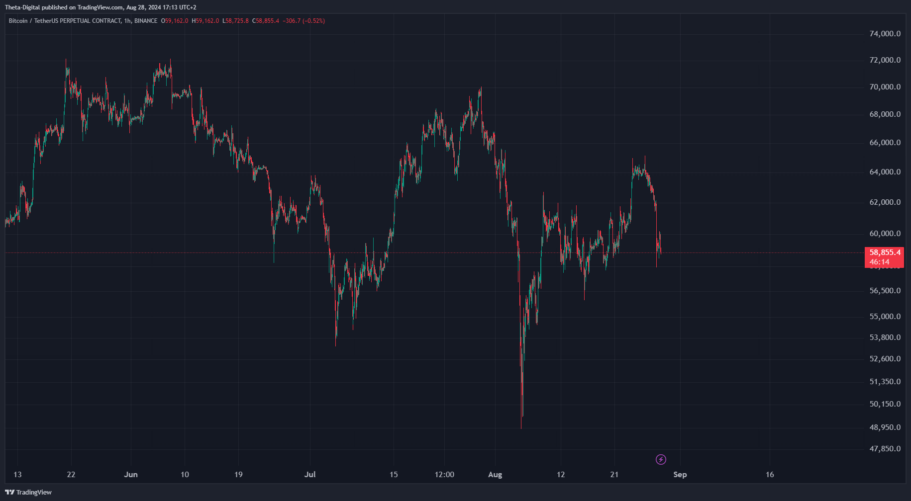Screen dimensions: 911x501
Task: Click the Bitcoin / TetherUS PERPETUAL CONTRACT title
Action: [x=65, y=21]
